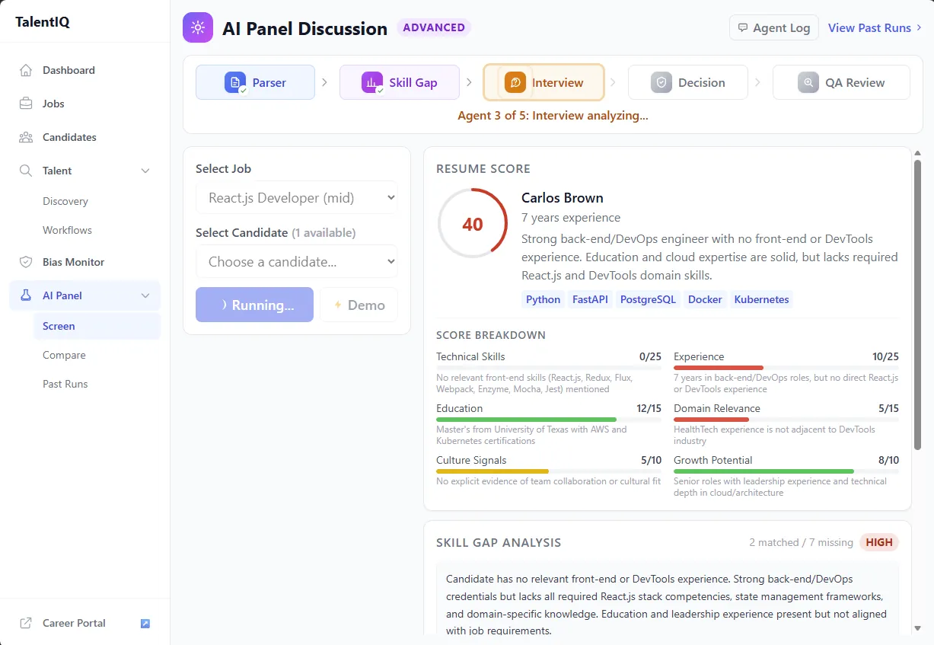Screen dimensions: 934x645
Task: Click the Growth Potential progress bar
Action: click(786, 471)
